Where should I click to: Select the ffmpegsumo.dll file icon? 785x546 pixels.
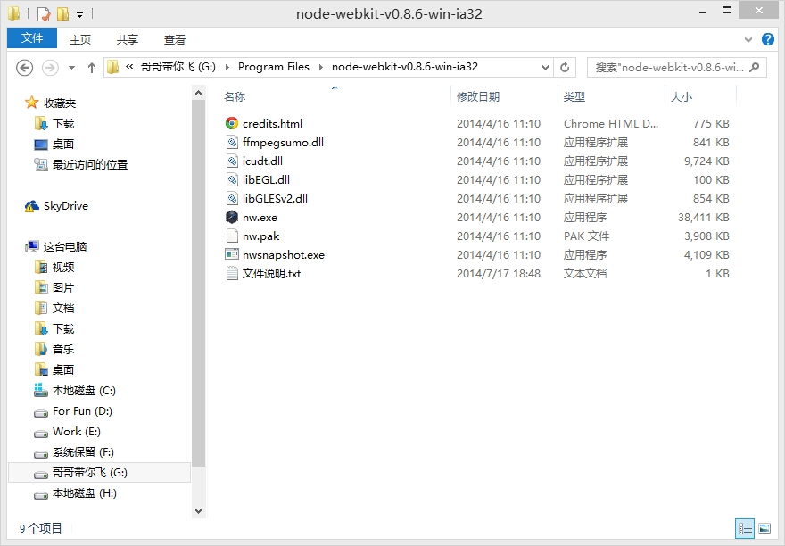pyautogui.click(x=232, y=142)
